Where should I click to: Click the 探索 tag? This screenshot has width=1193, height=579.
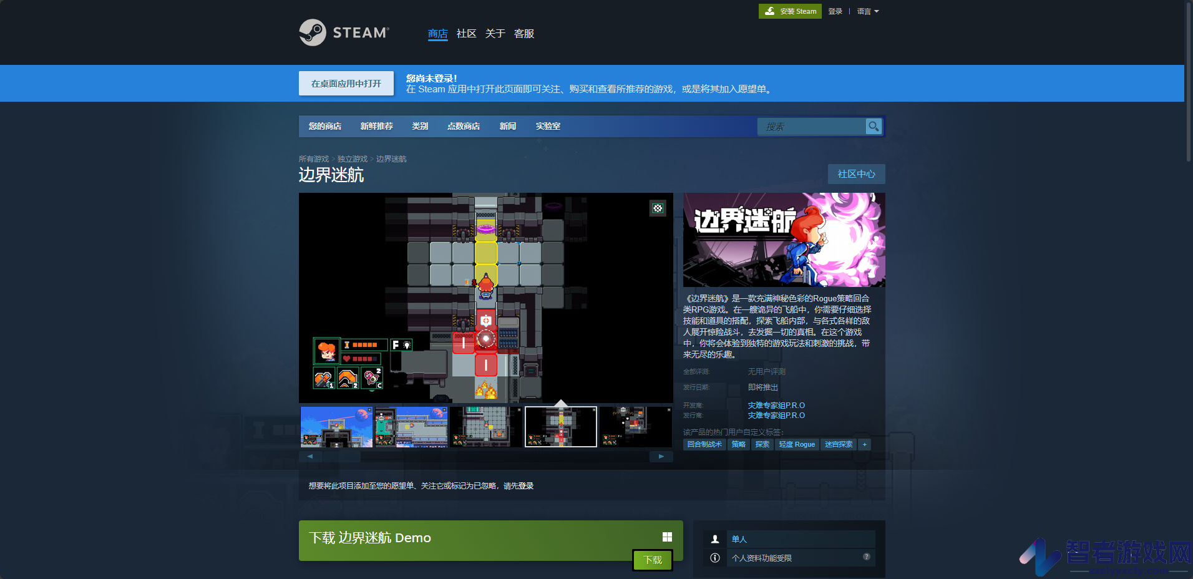coord(762,444)
